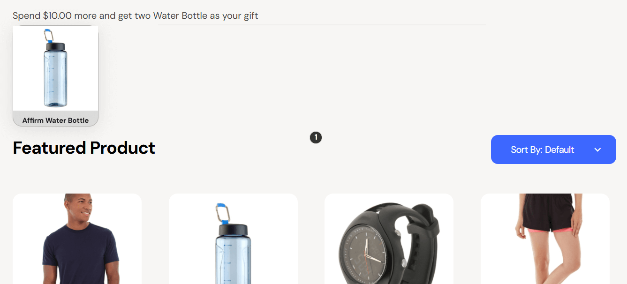Click the Featured Product heading
The height and width of the screenshot is (284, 627).
click(84, 148)
